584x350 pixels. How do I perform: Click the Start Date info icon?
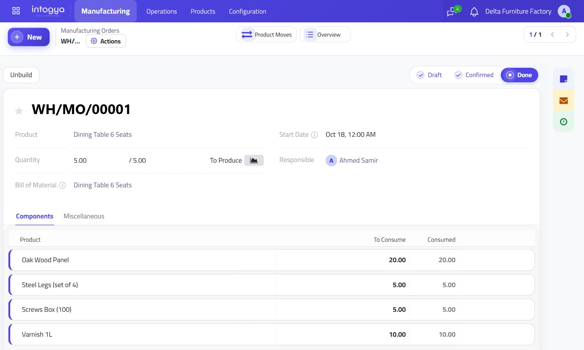314,135
